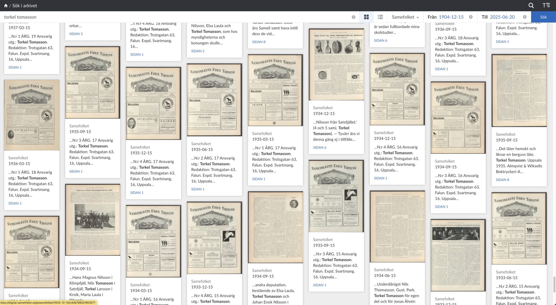Switch to list view layout
Viewport: 556px width, 305px height.
coord(380,17)
